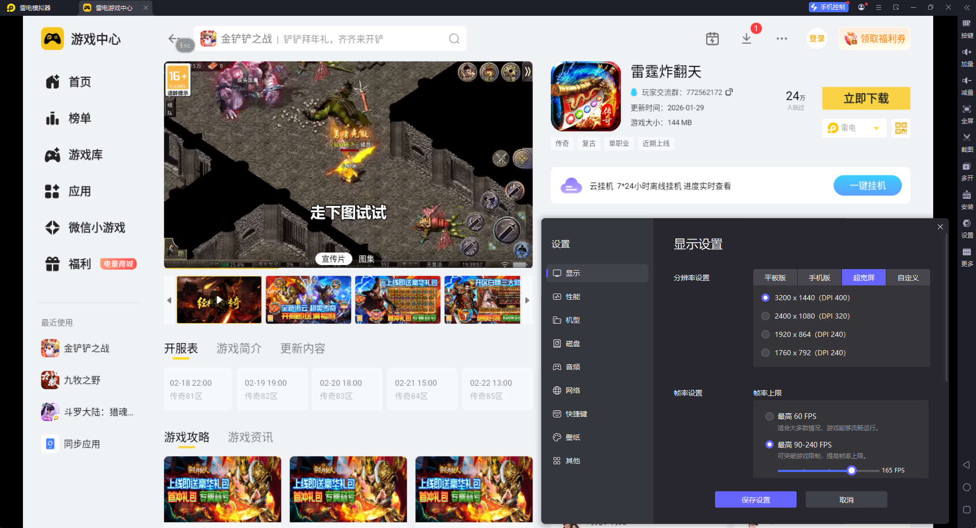Open the hamburger menu in title bar
The height and width of the screenshot is (528, 976).
879,8
